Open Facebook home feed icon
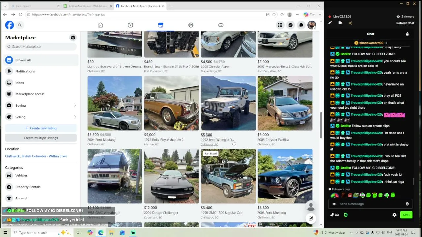Viewport: 422px width, 237px height. tap(100, 25)
